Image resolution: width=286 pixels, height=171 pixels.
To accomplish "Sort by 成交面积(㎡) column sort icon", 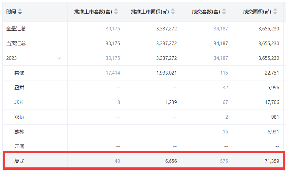I will 275,11.
